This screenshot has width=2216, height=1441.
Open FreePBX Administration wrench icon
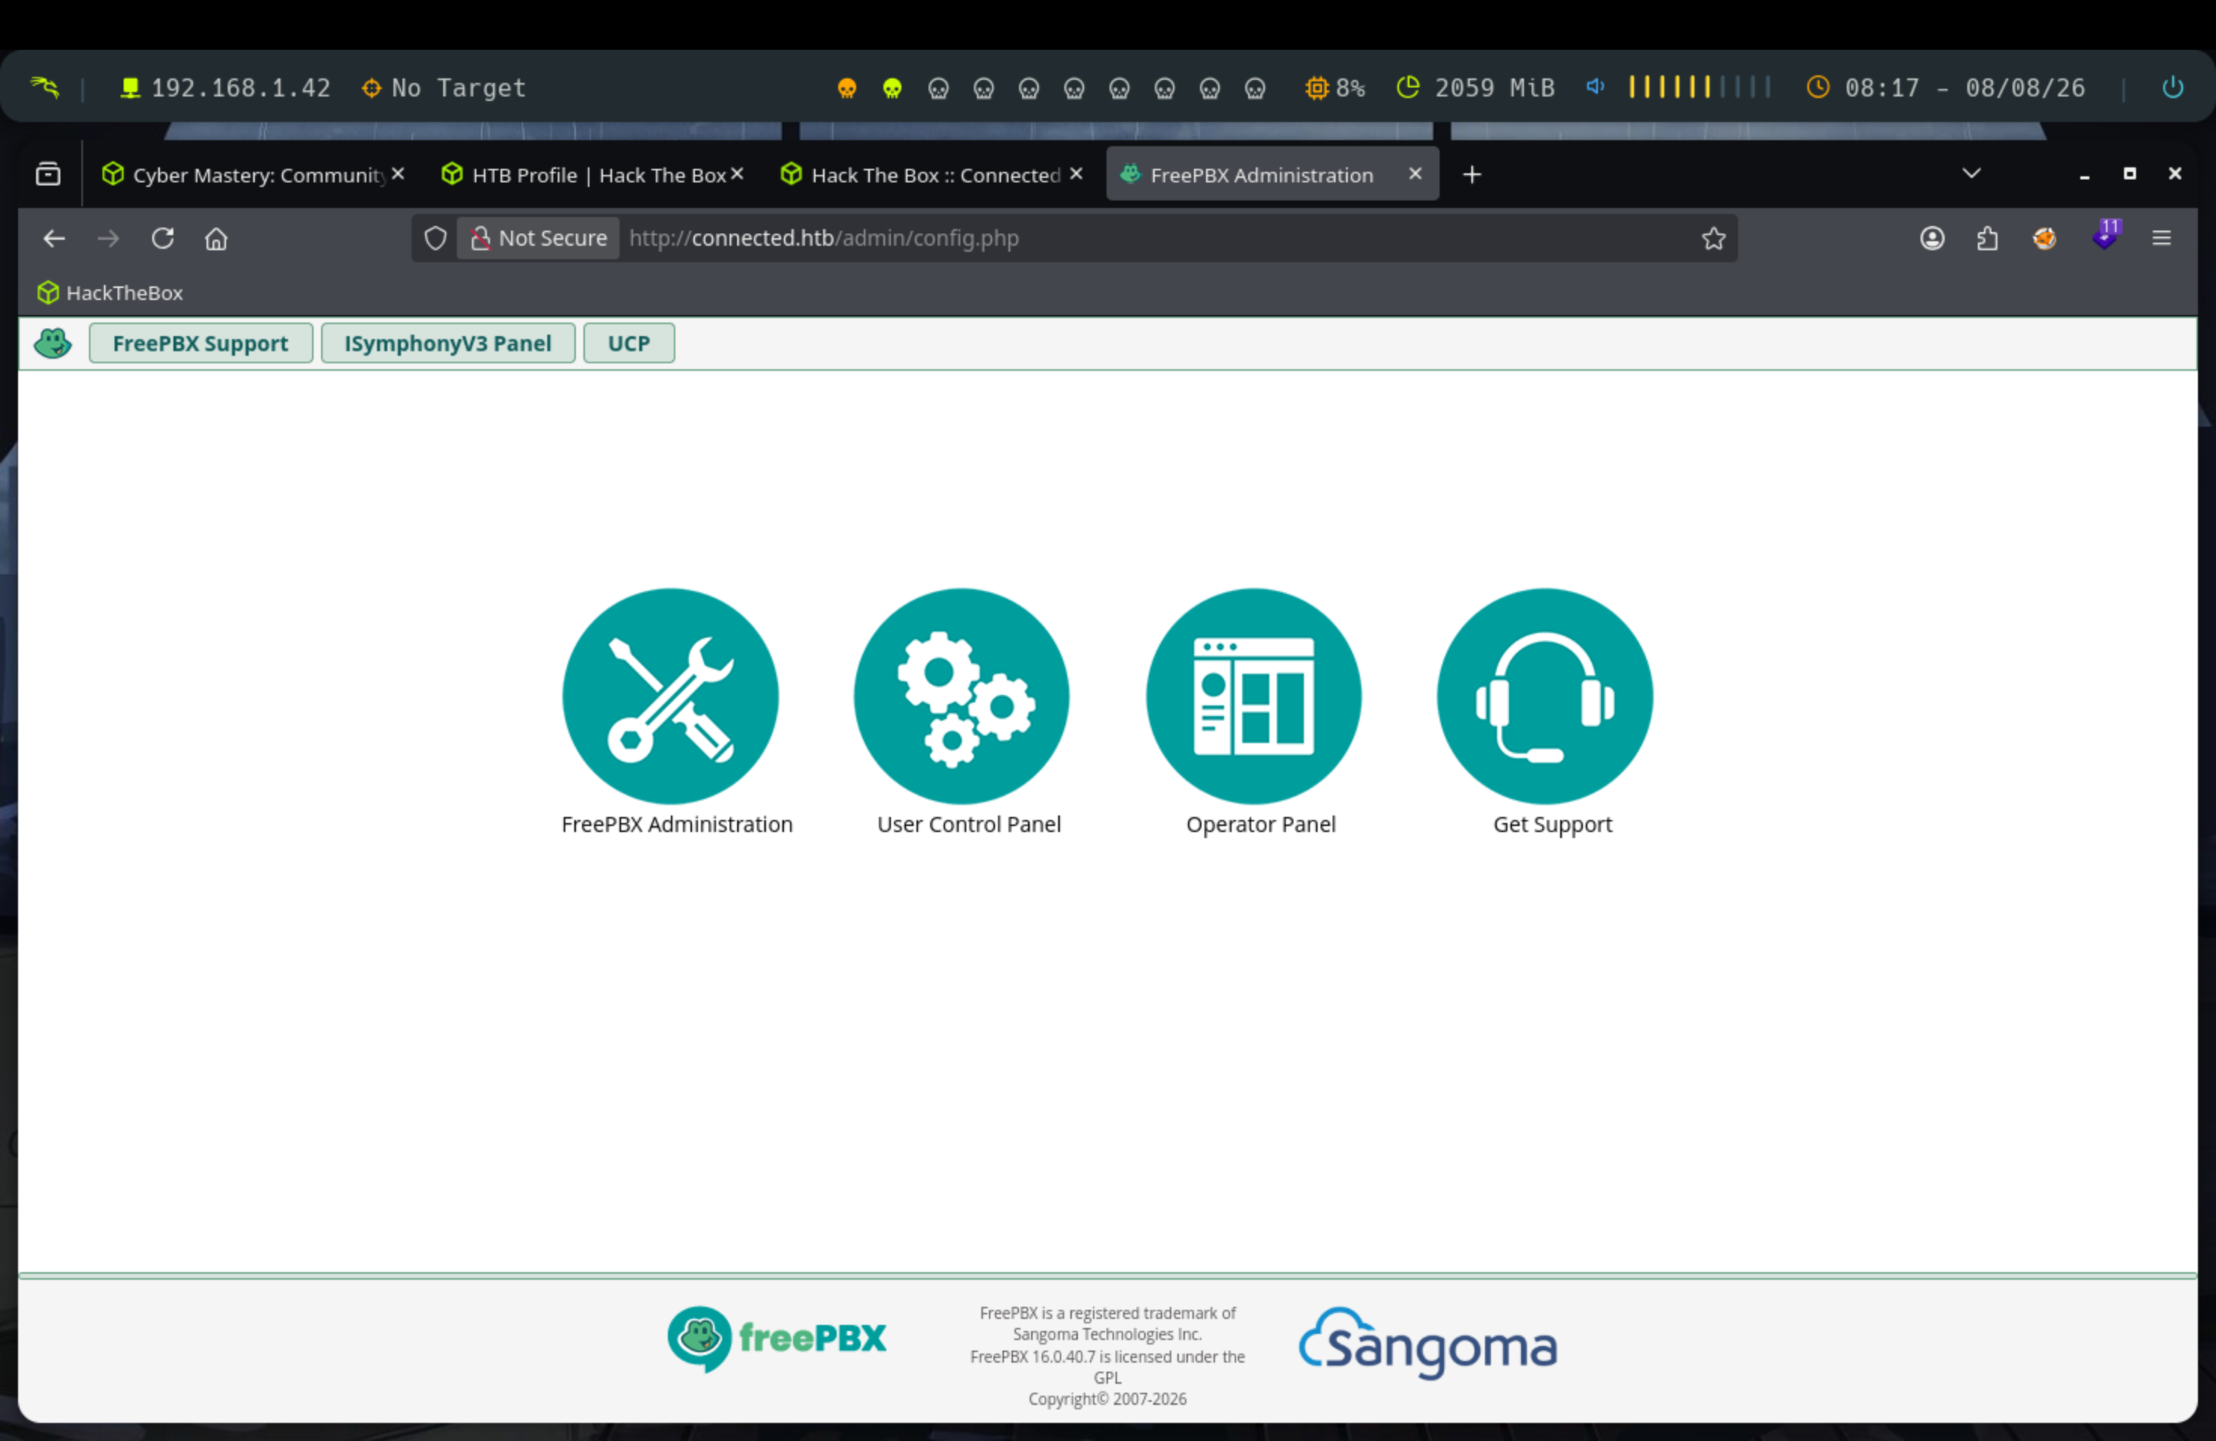tap(670, 696)
